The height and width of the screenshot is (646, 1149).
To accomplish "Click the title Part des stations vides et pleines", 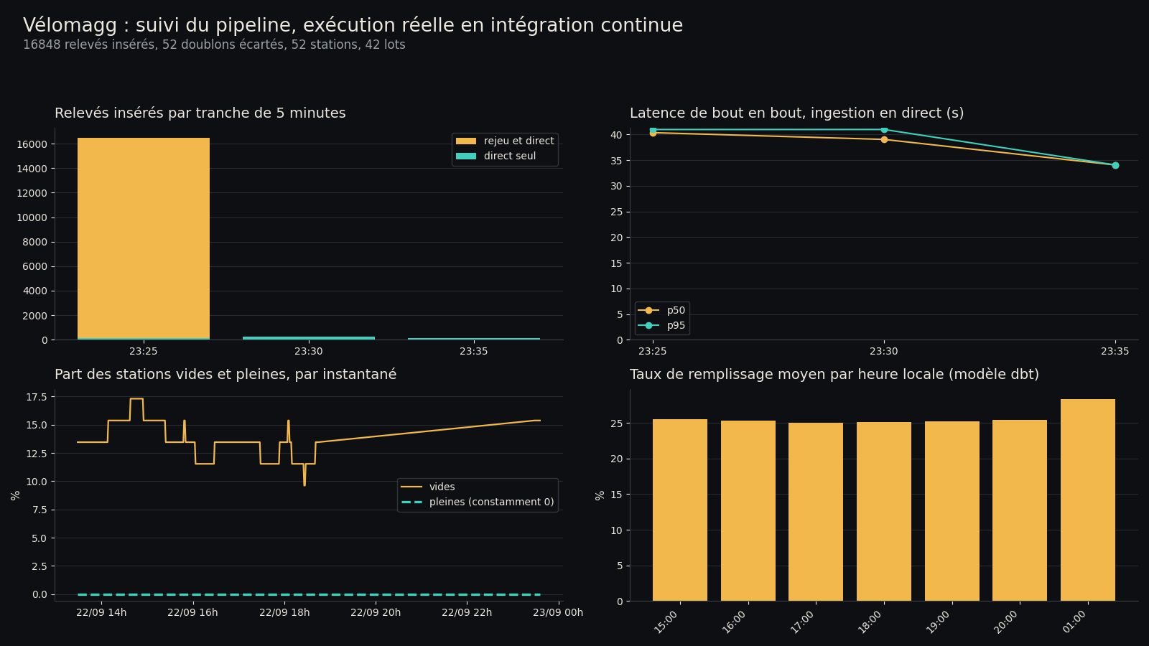I will click(x=225, y=375).
